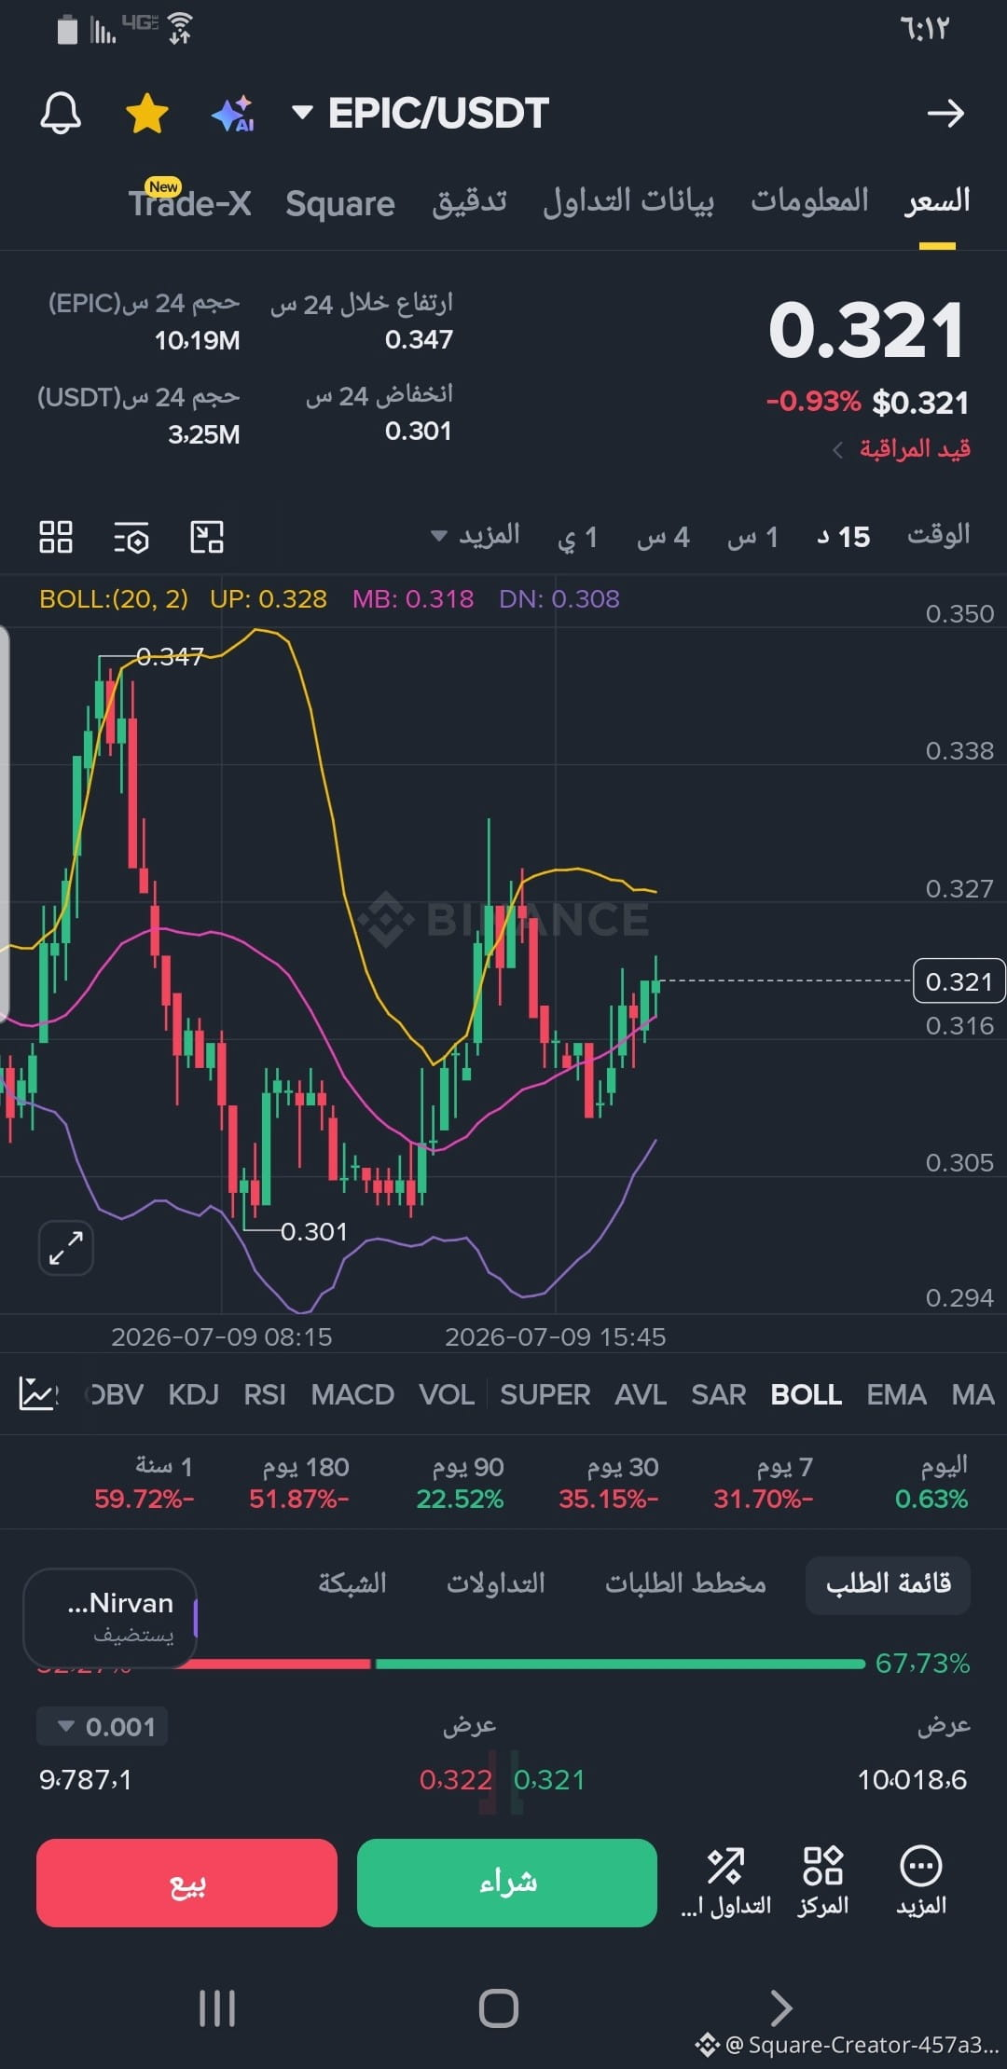
Task: Expand the المزيد timeframe dropdown
Action: click(476, 536)
